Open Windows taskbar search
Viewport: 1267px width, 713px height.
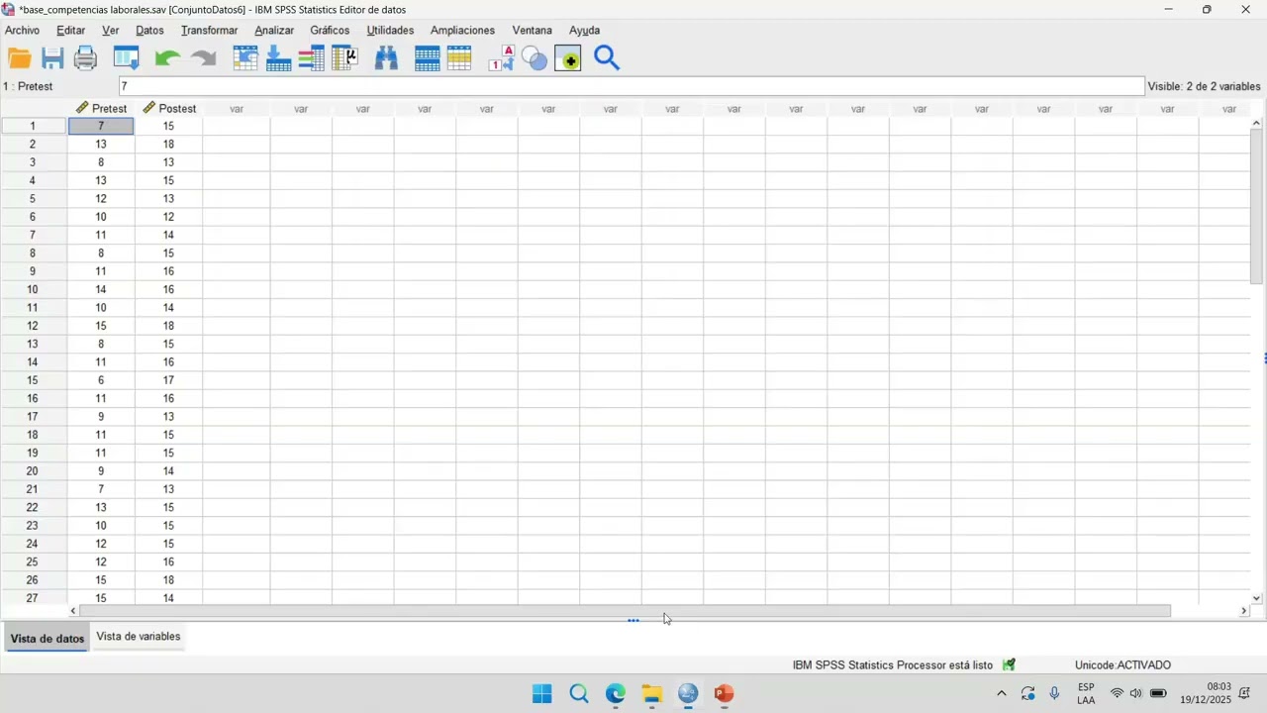click(x=579, y=693)
